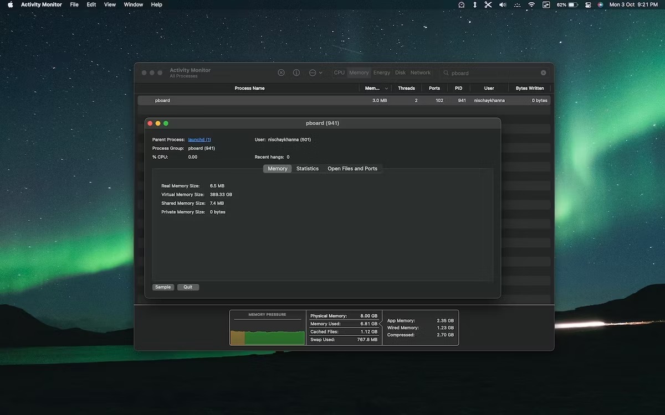The width and height of the screenshot is (665, 415).
Task: Open the Wi-Fi status menu
Action: (x=531, y=4)
